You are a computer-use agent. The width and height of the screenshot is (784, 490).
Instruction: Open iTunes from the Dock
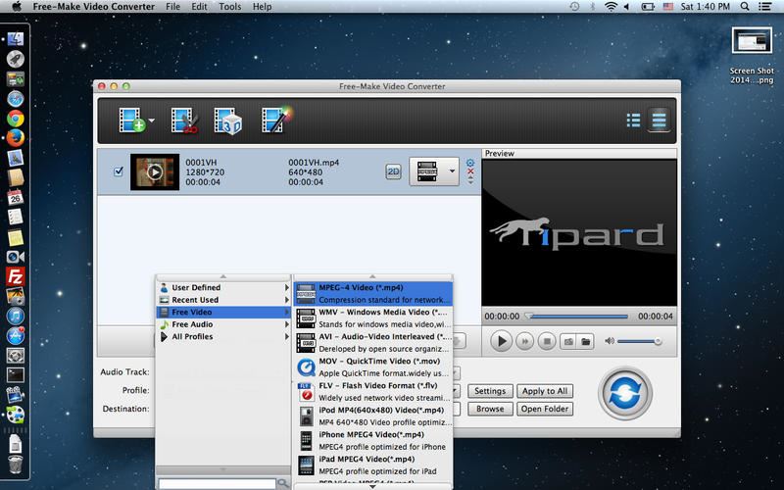coord(16,316)
